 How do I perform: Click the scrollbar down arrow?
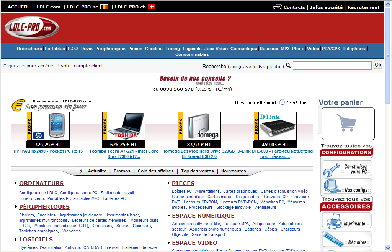[x=388, y=248]
